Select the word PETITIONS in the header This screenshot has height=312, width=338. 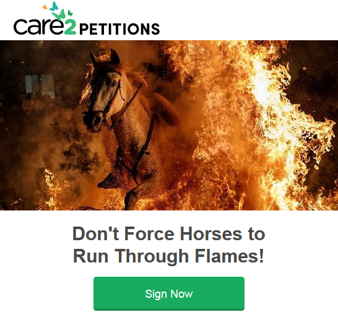point(119,29)
